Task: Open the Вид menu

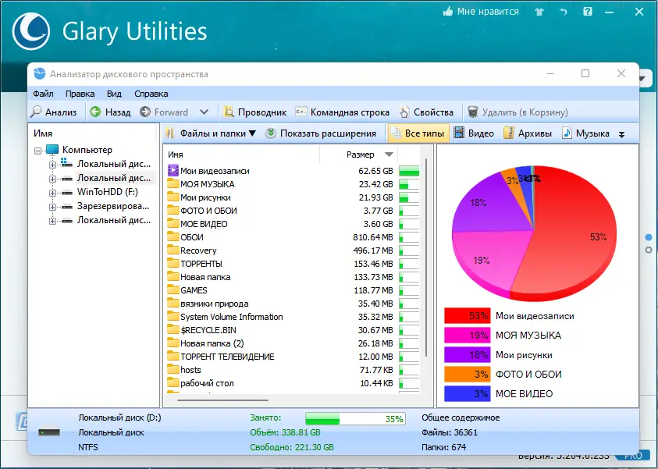Action: [x=114, y=94]
